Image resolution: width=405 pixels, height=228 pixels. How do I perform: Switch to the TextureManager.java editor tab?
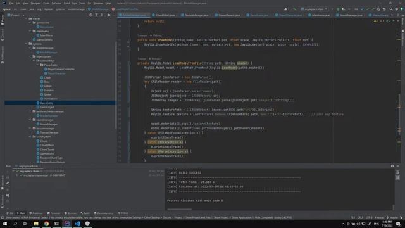(195, 15)
